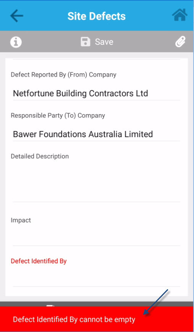Viewport: 194px width, 332px height.
Task: Go back using the header arrow
Action: pos(16,16)
